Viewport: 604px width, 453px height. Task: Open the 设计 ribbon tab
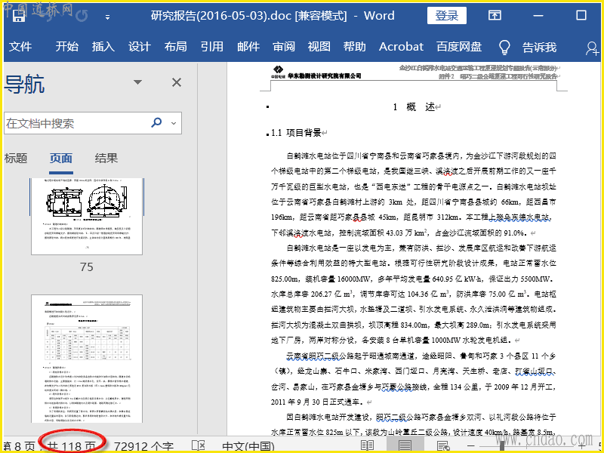pyautogui.click(x=139, y=47)
